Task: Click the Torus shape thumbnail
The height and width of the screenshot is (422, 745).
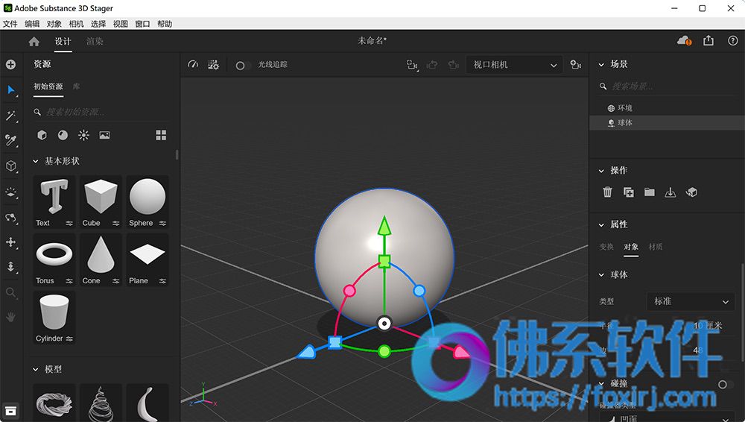Action: pos(54,255)
